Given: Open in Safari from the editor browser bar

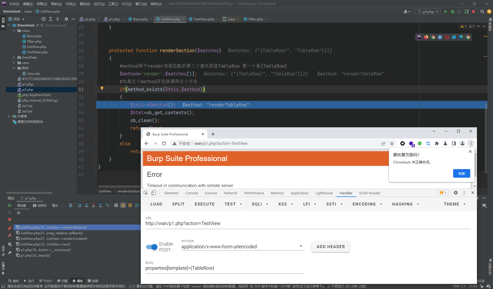Looking at the screenshot, I should 440,37.
